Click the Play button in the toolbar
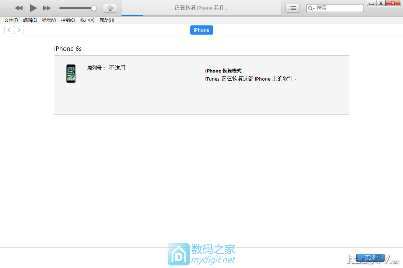The height and width of the screenshot is (268, 403). coord(33,8)
